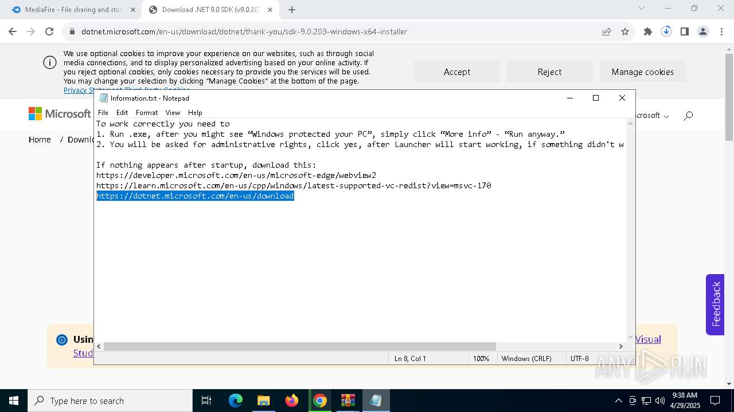This screenshot has width=734, height=412.
Task: Click the Notepad horizontal scrollbar thumb
Action: (299, 346)
